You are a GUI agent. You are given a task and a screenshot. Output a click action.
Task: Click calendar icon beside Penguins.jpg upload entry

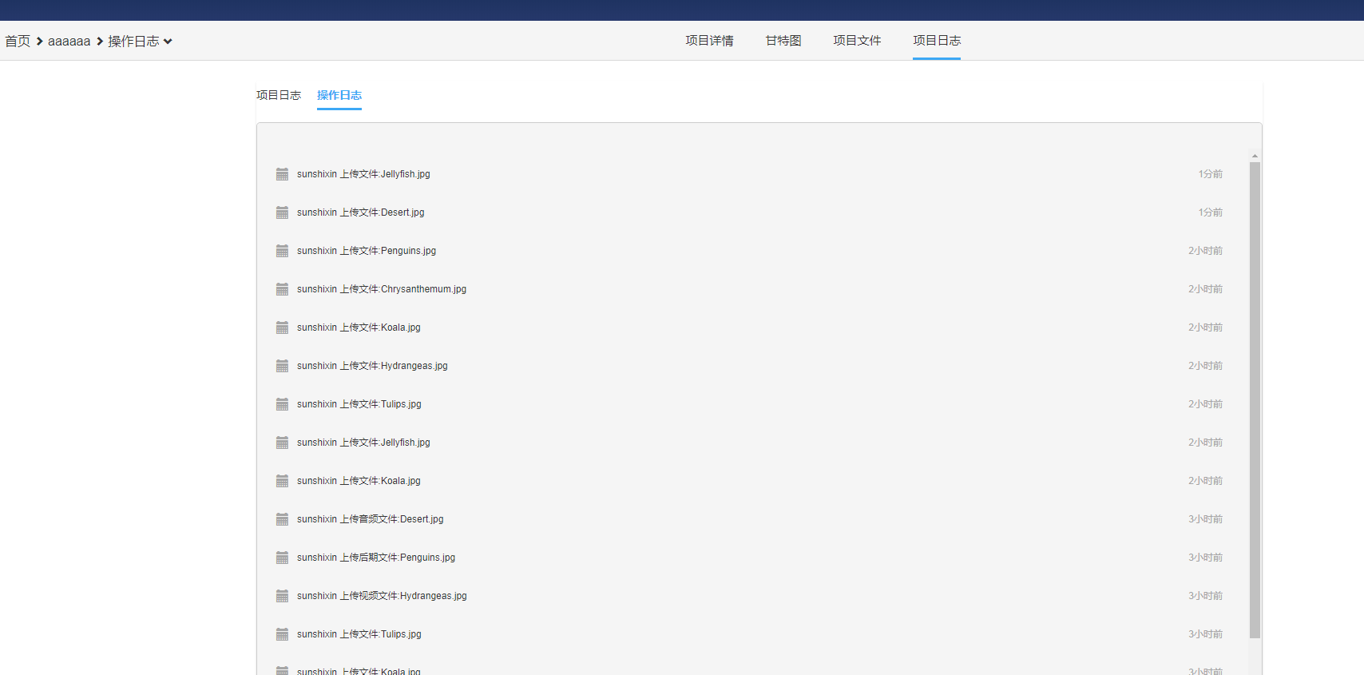pyautogui.click(x=282, y=251)
